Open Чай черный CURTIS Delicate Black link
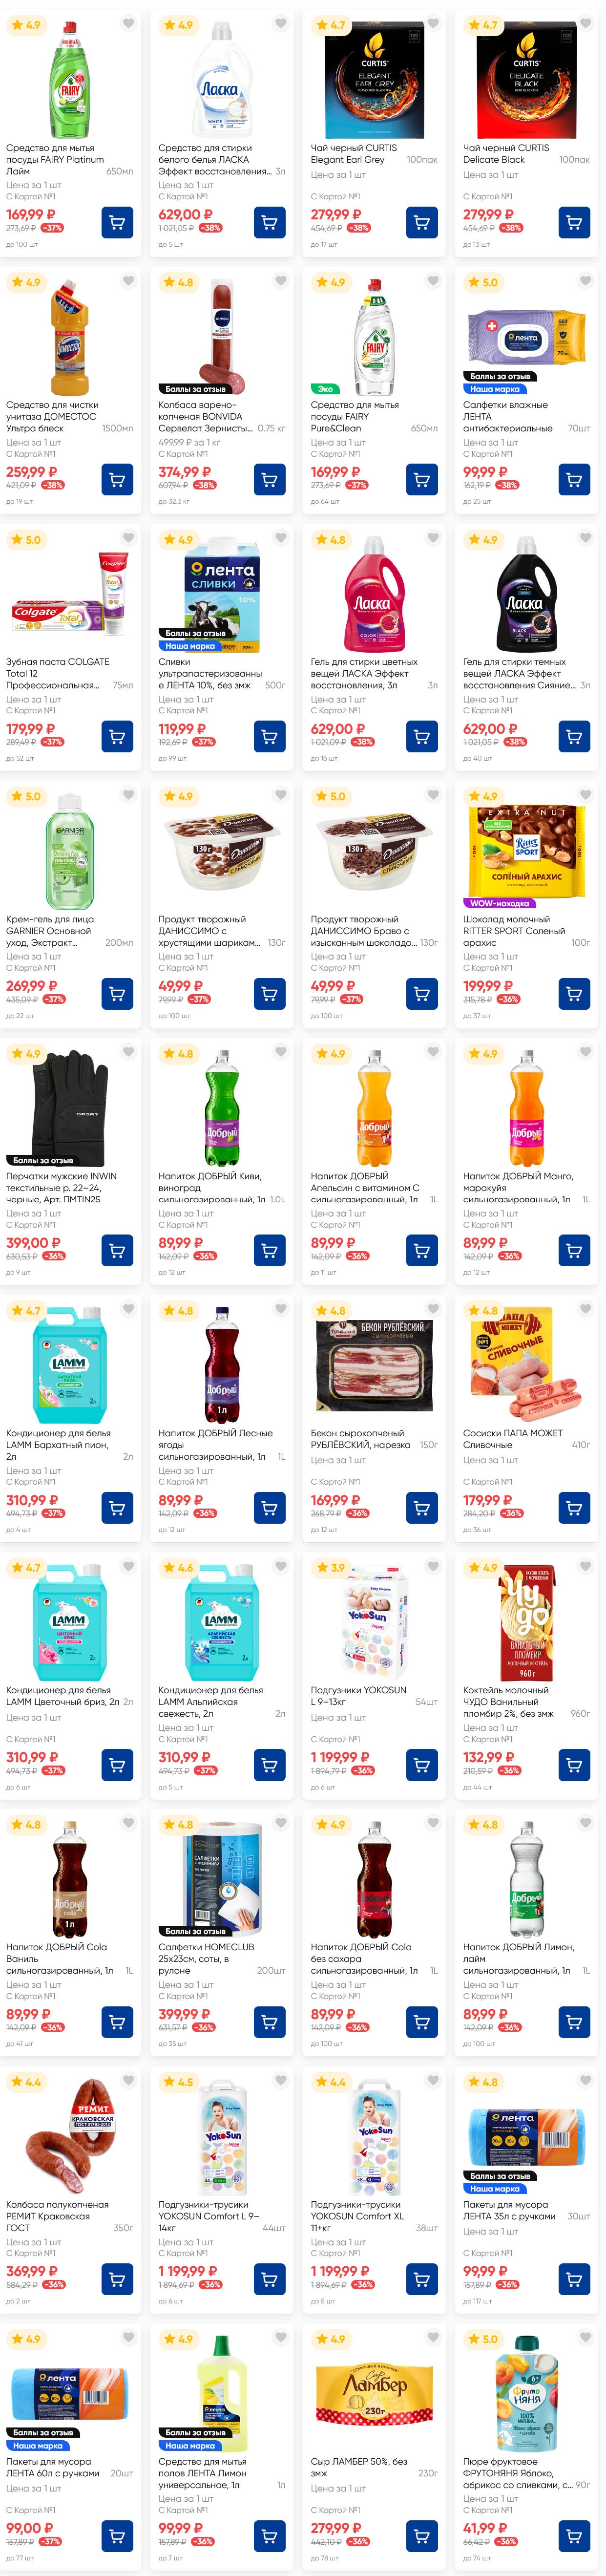Viewport: 606px width, 2576px height. click(506, 153)
